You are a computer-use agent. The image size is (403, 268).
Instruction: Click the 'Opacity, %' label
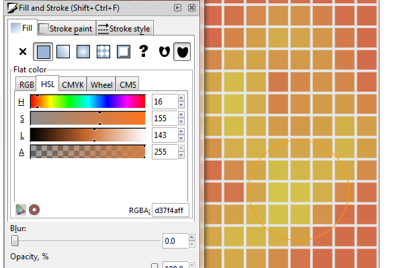coord(30,257)
